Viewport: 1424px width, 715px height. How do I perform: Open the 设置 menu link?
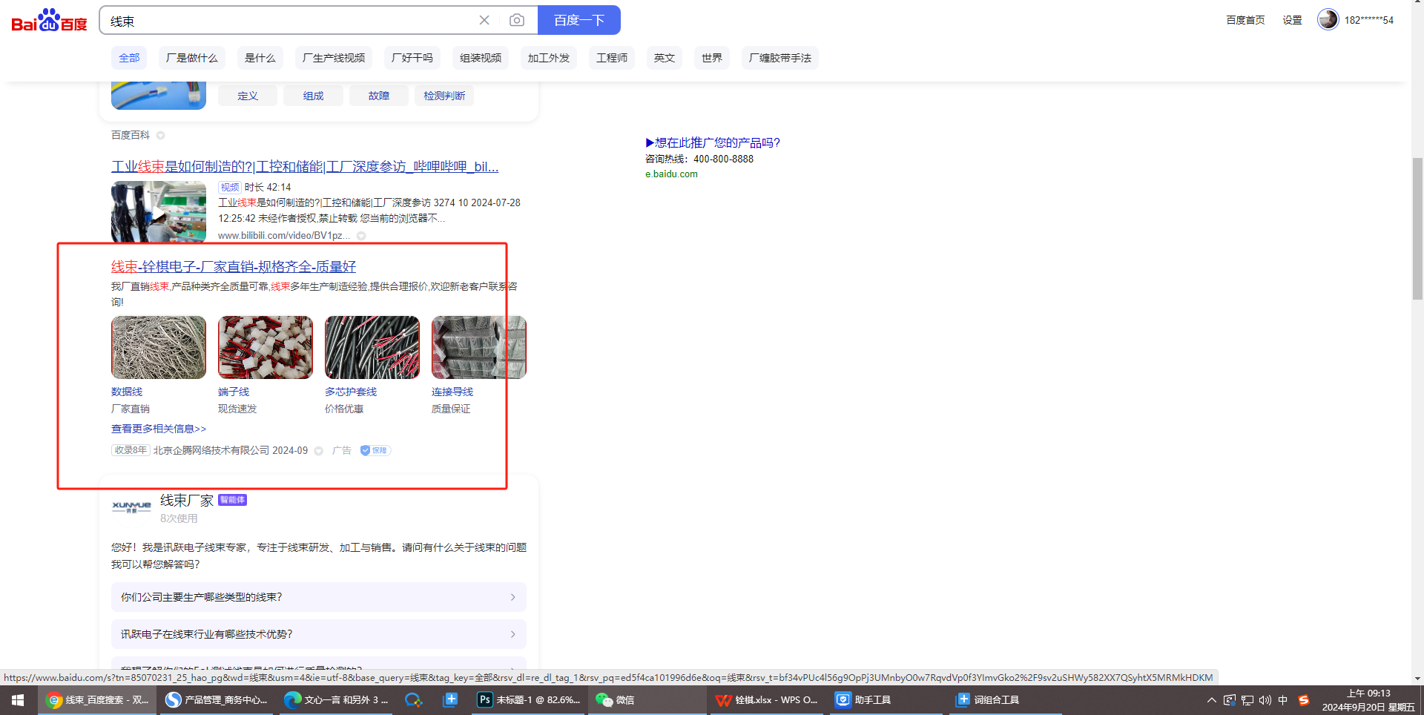tap(1293, 20)
